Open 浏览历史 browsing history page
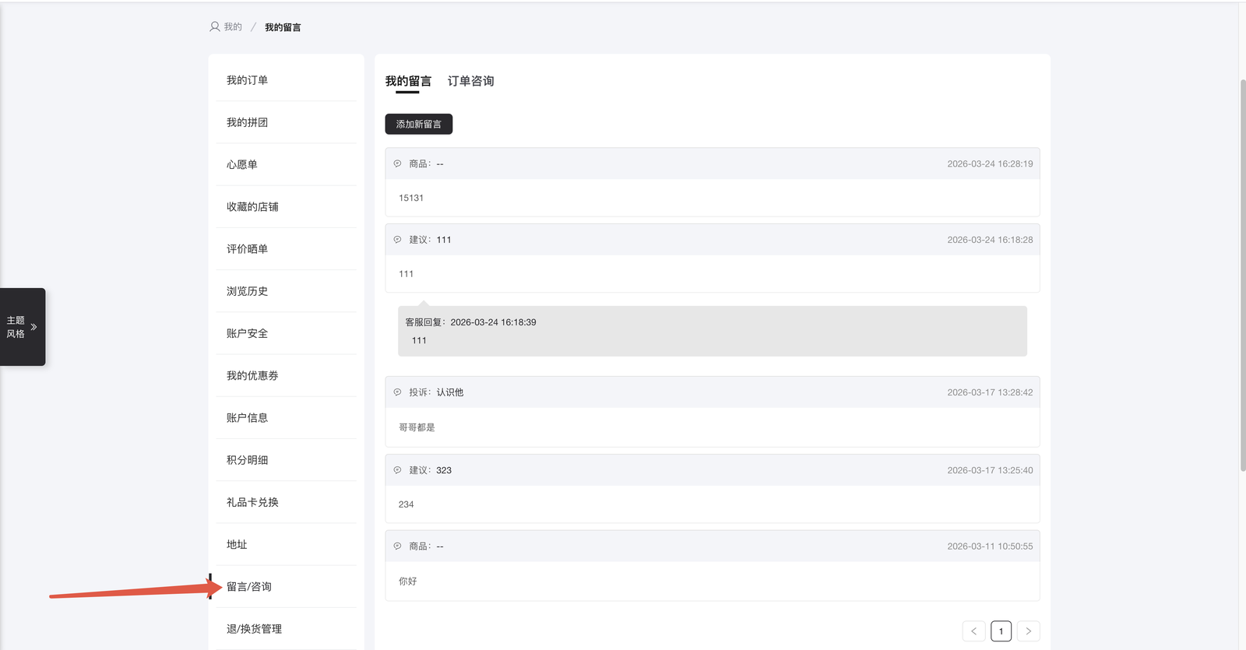This screenshot has height=650, width=1246. 247,291
